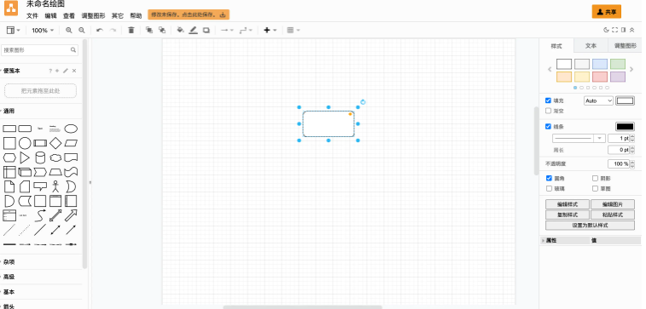Open the Auto fill style dropdown

pyautogui.click(x=598, y=100)
